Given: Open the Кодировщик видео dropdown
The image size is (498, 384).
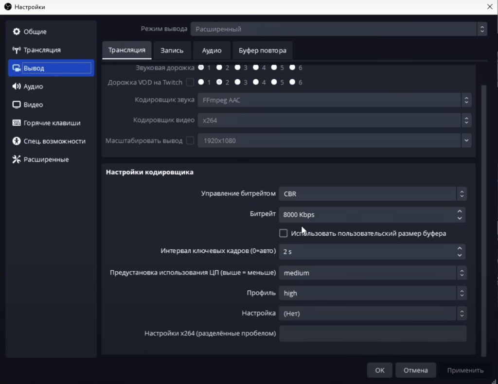Looking at the screenshot, I should pyautogui.click(x=335, y=120).
